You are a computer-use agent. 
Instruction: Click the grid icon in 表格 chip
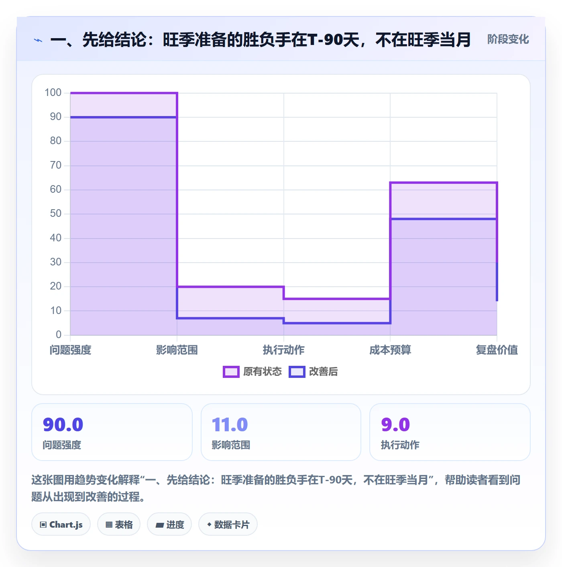[109, 525]
